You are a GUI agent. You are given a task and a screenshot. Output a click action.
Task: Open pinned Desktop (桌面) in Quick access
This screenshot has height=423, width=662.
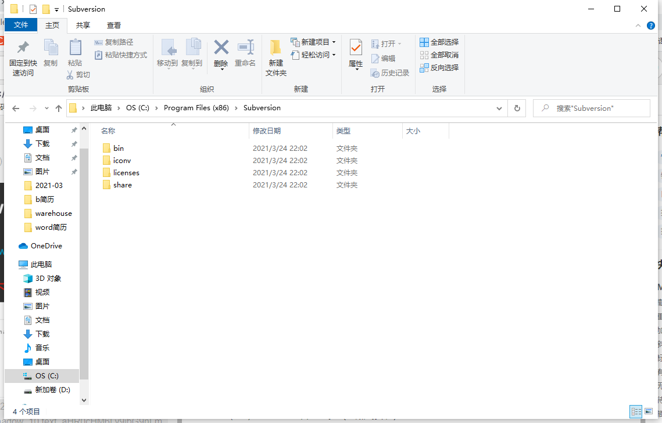pyautogui.click(x=42, y=130)
